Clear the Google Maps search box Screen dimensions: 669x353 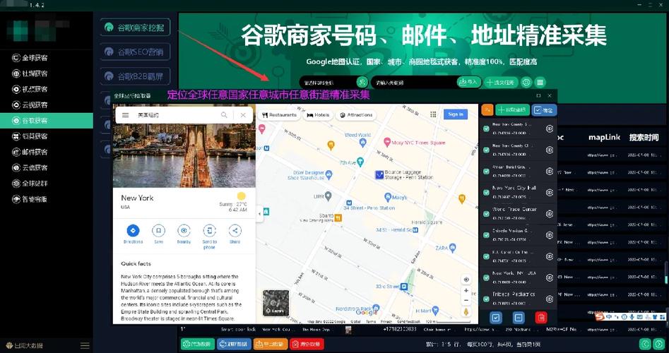coord(243,115)
